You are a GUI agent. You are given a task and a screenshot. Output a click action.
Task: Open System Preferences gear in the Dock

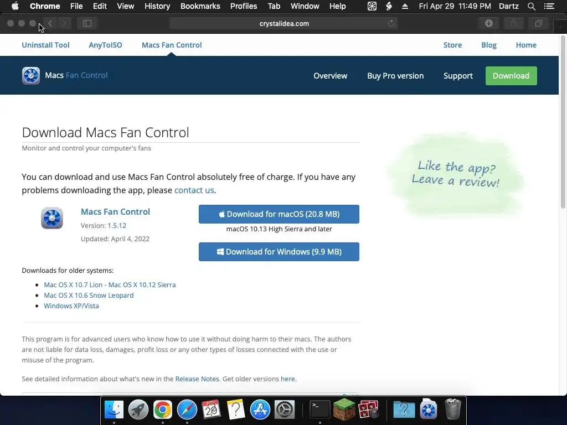pyautogui.click(x=285, y=410)
